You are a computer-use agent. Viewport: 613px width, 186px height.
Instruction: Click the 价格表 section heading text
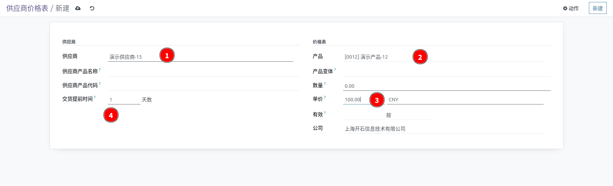click(x=319, y=42)
